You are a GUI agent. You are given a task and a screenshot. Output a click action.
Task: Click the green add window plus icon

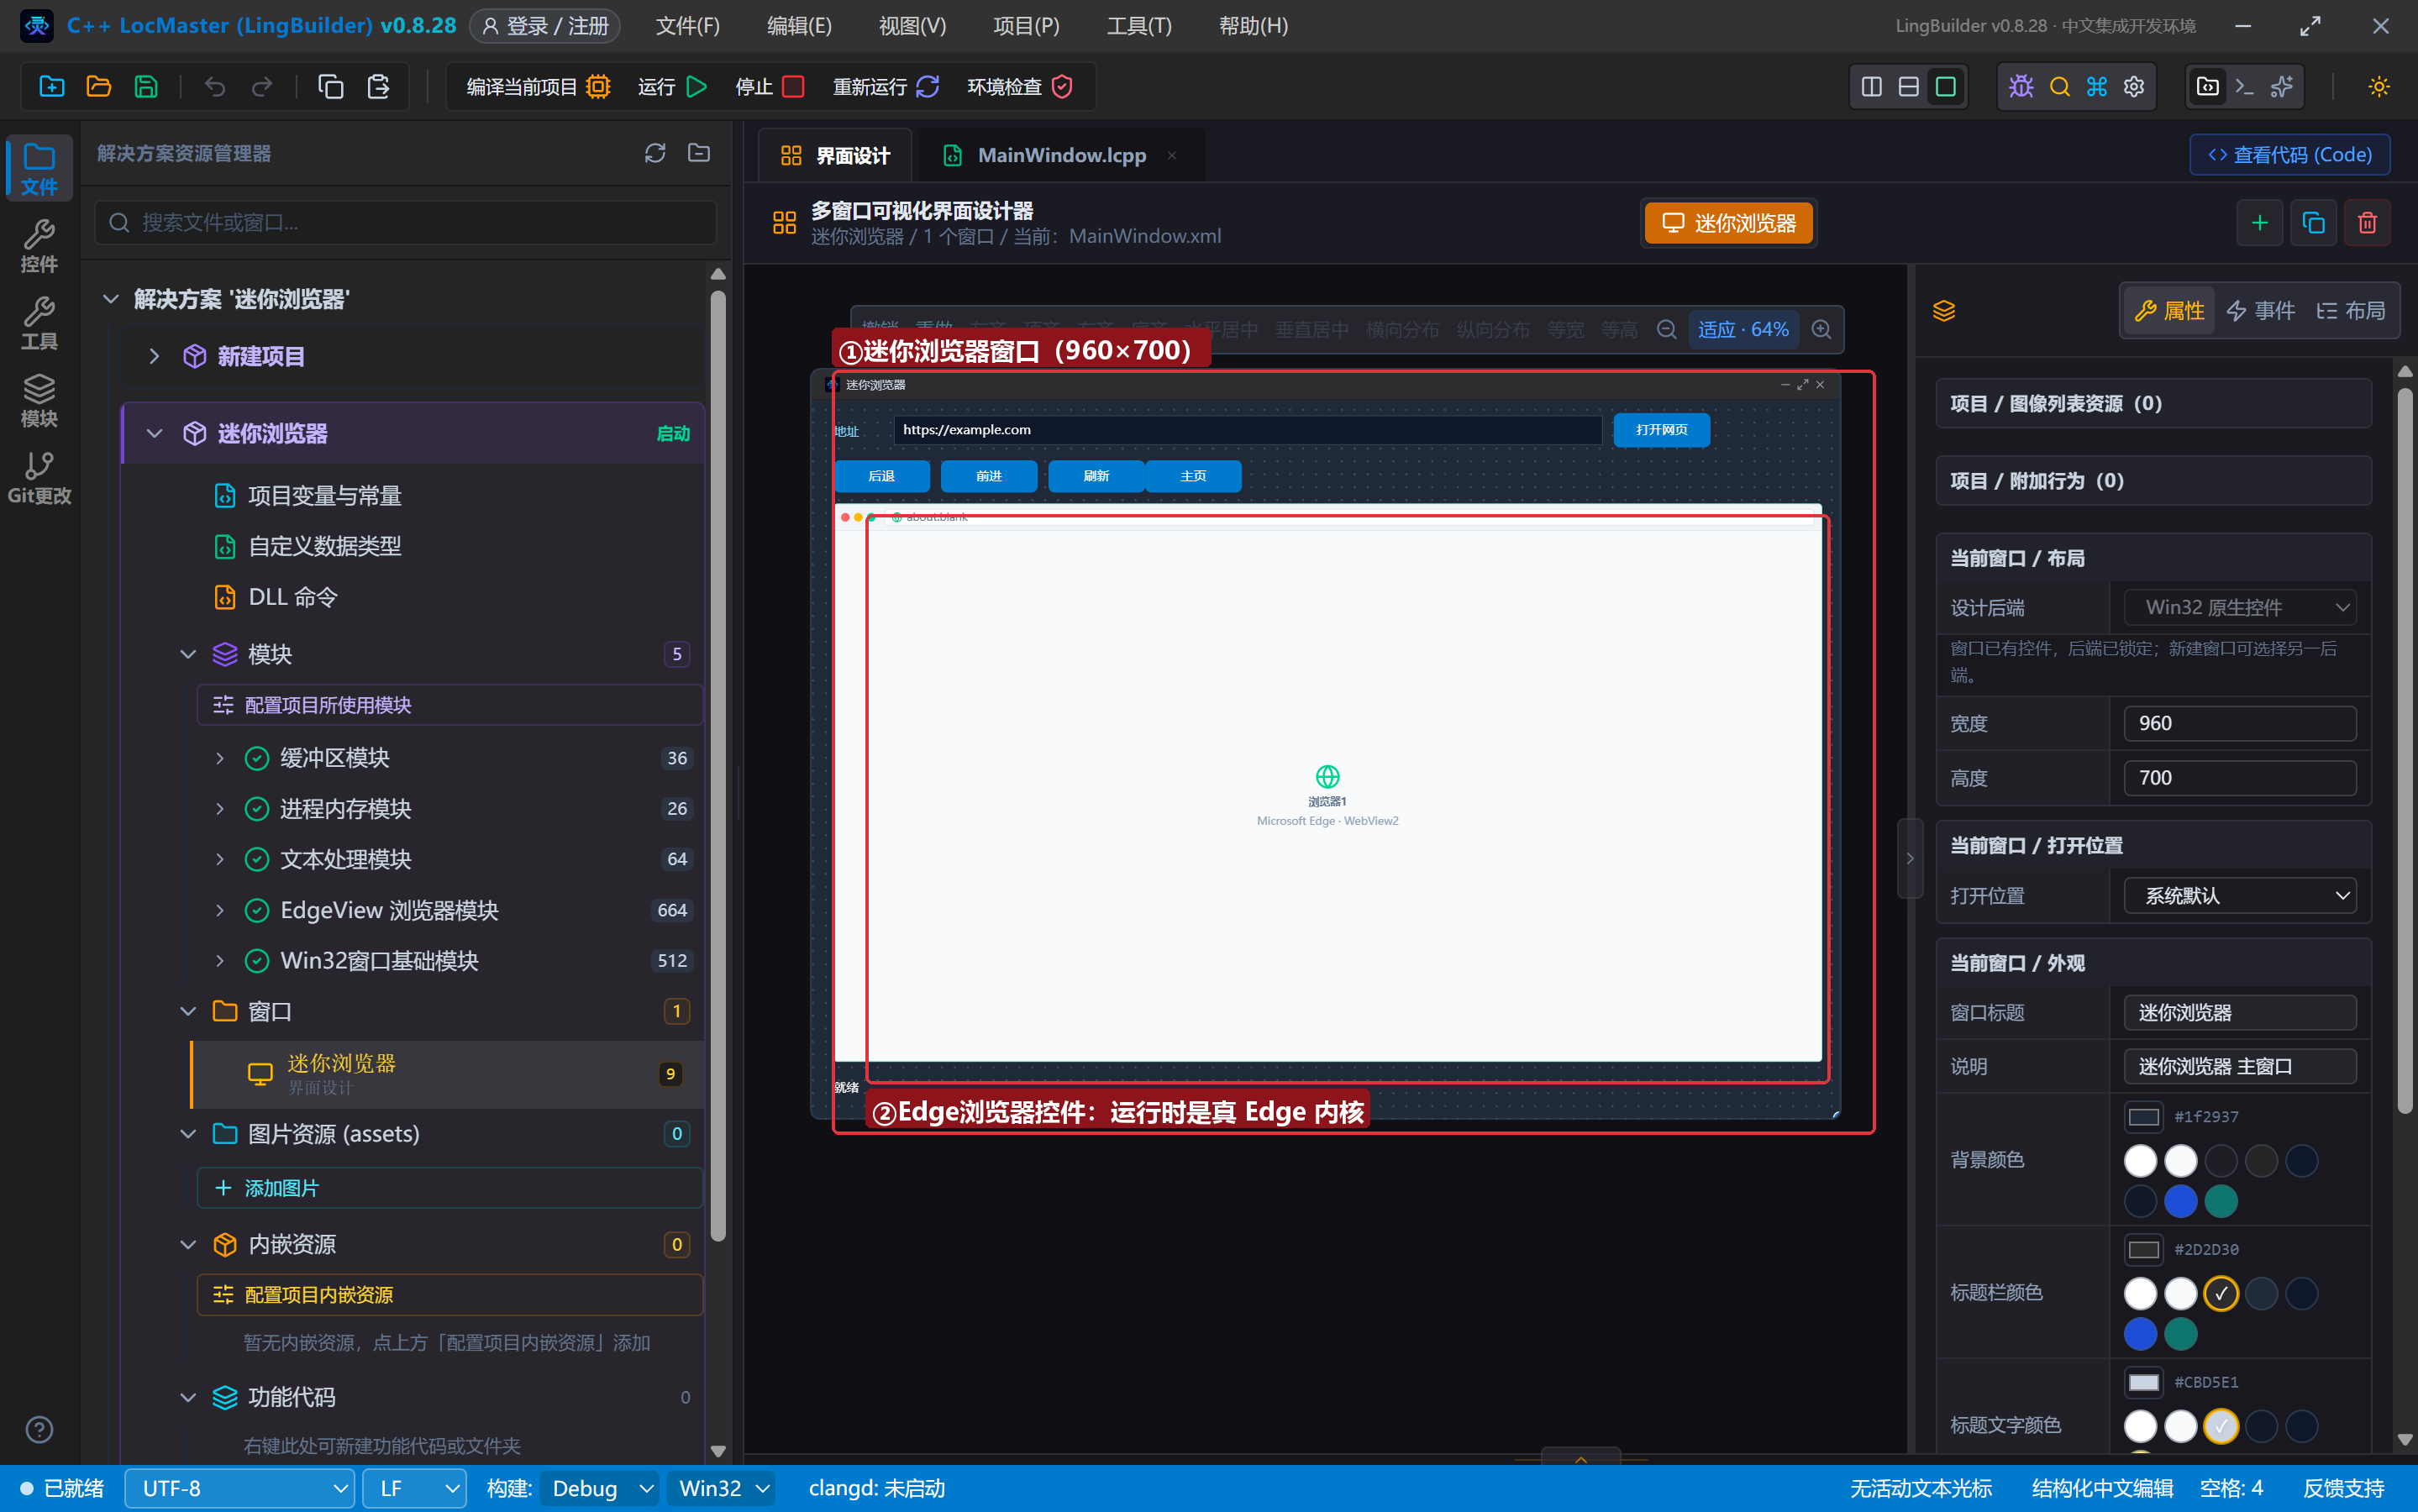point(2258,223)
